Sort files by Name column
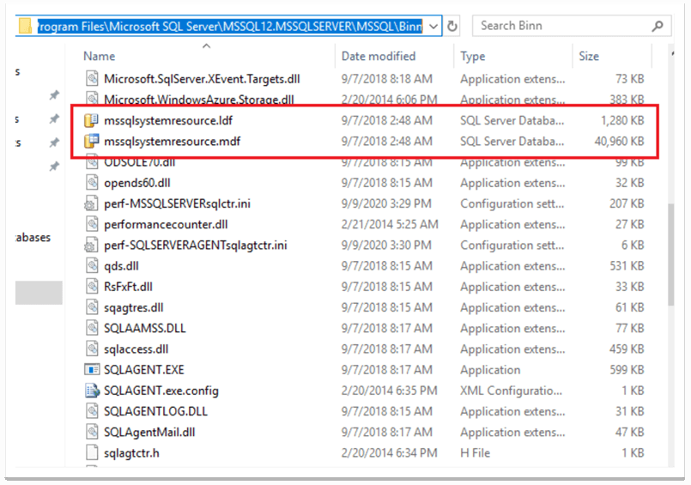This screenshot has width=691, height=485. coord(100,57)
